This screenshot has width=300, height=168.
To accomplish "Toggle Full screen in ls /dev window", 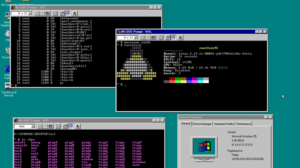I will (58, 126).
